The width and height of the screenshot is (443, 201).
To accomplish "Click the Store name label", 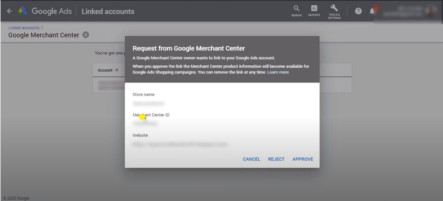I will 144,95.
